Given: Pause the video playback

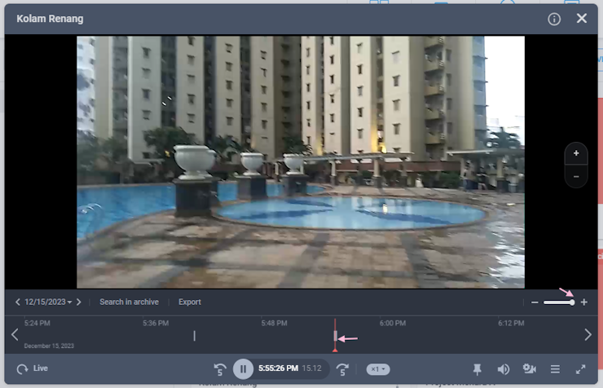Looking at the screenshot, I should point(243,369).
